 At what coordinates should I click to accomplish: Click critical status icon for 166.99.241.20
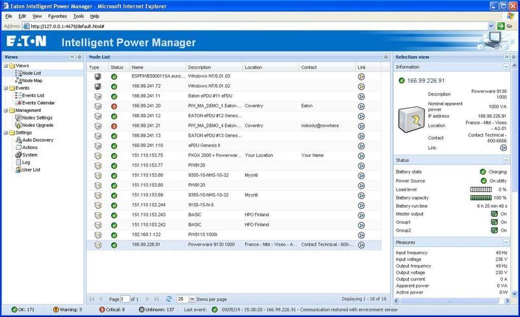coord(114,107)
